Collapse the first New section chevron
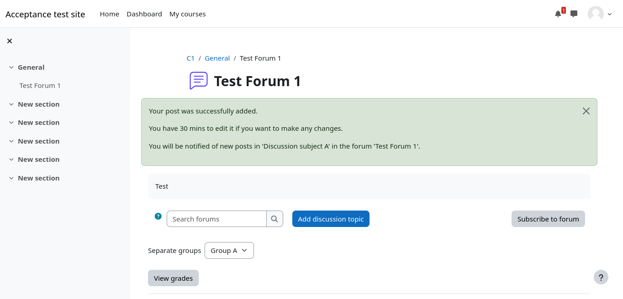The height and width of the screenshot is (299, 623). tap(11, 104)
